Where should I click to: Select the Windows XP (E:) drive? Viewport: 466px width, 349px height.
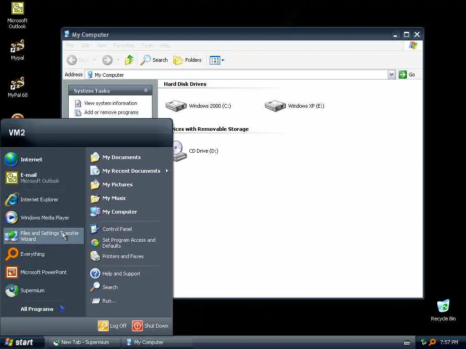pos(294,105)
